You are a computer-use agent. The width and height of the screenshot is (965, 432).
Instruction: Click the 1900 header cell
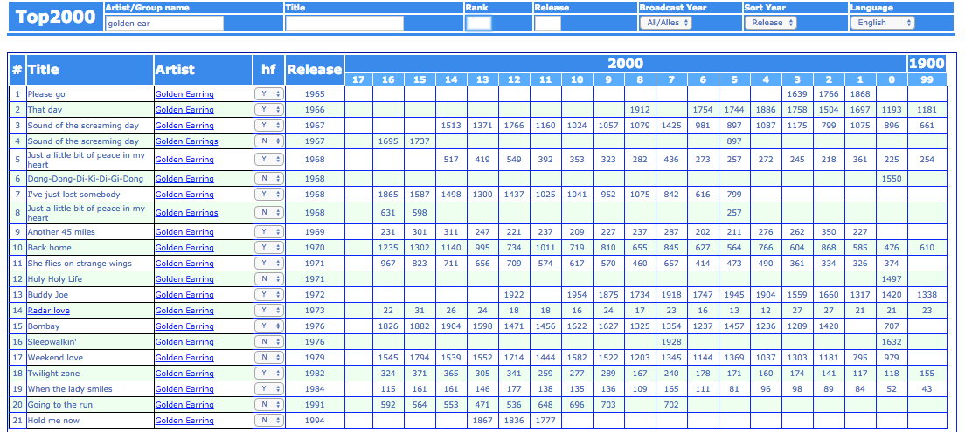coord(927,64)
